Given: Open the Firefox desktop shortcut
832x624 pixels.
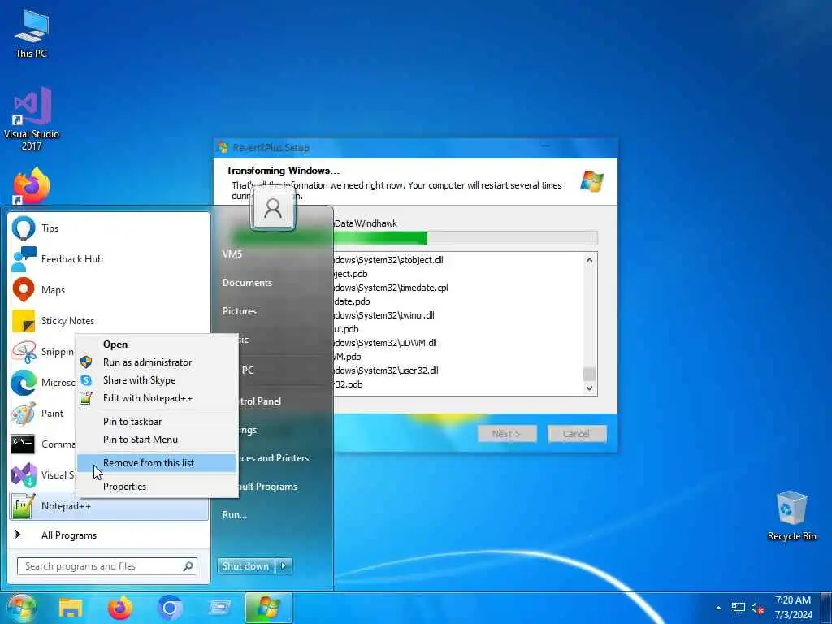Looking at the screenshot, I should 32,186.
